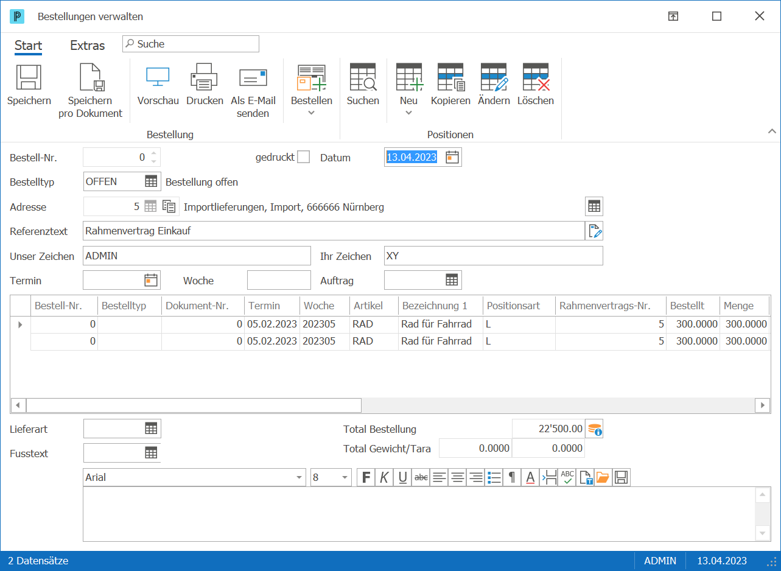Click Suchen in Positionen group
Viewport: 781px width, 571px height.
(x=363, y=85)
